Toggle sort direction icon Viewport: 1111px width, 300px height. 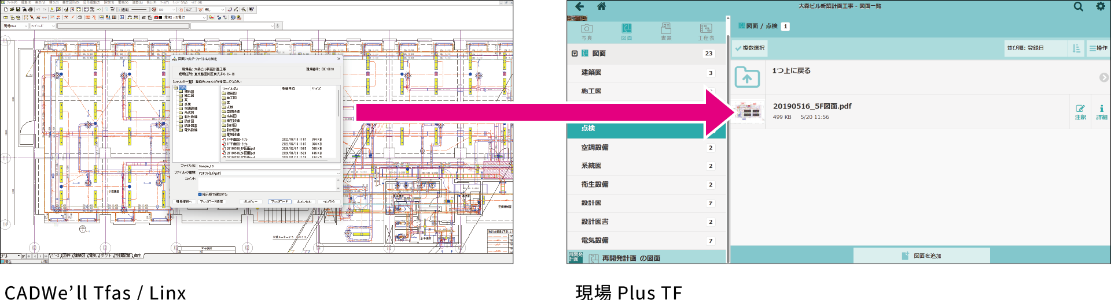pos(1076,48)
